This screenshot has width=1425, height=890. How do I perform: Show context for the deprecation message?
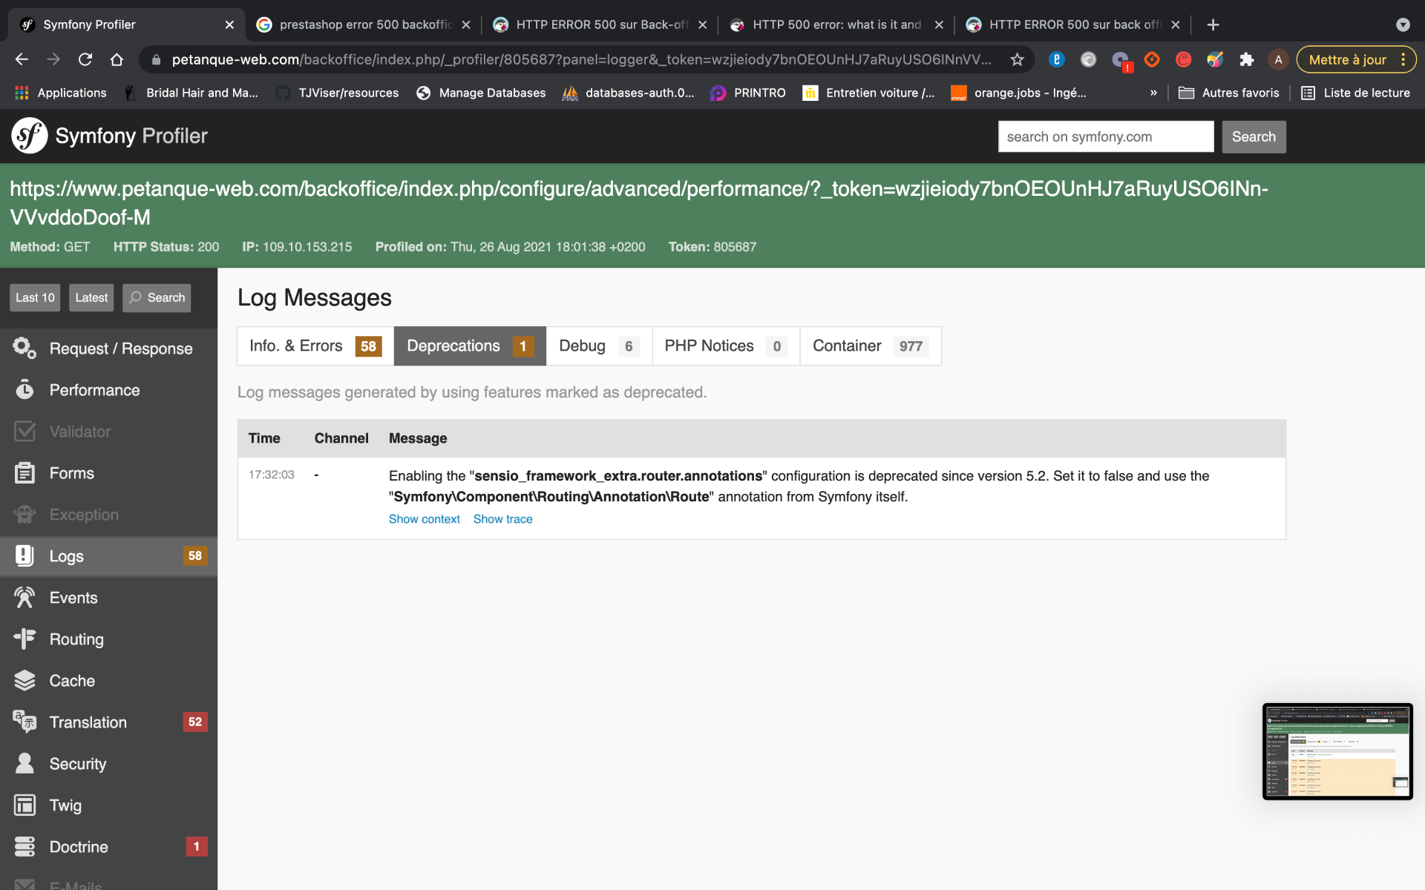pos(424,519)
